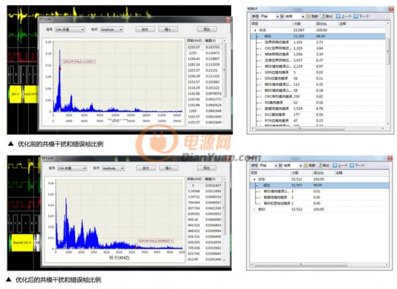Select the IDE row with count 36
The width and height of the screenshot is (397, 289).
(318, 79)
